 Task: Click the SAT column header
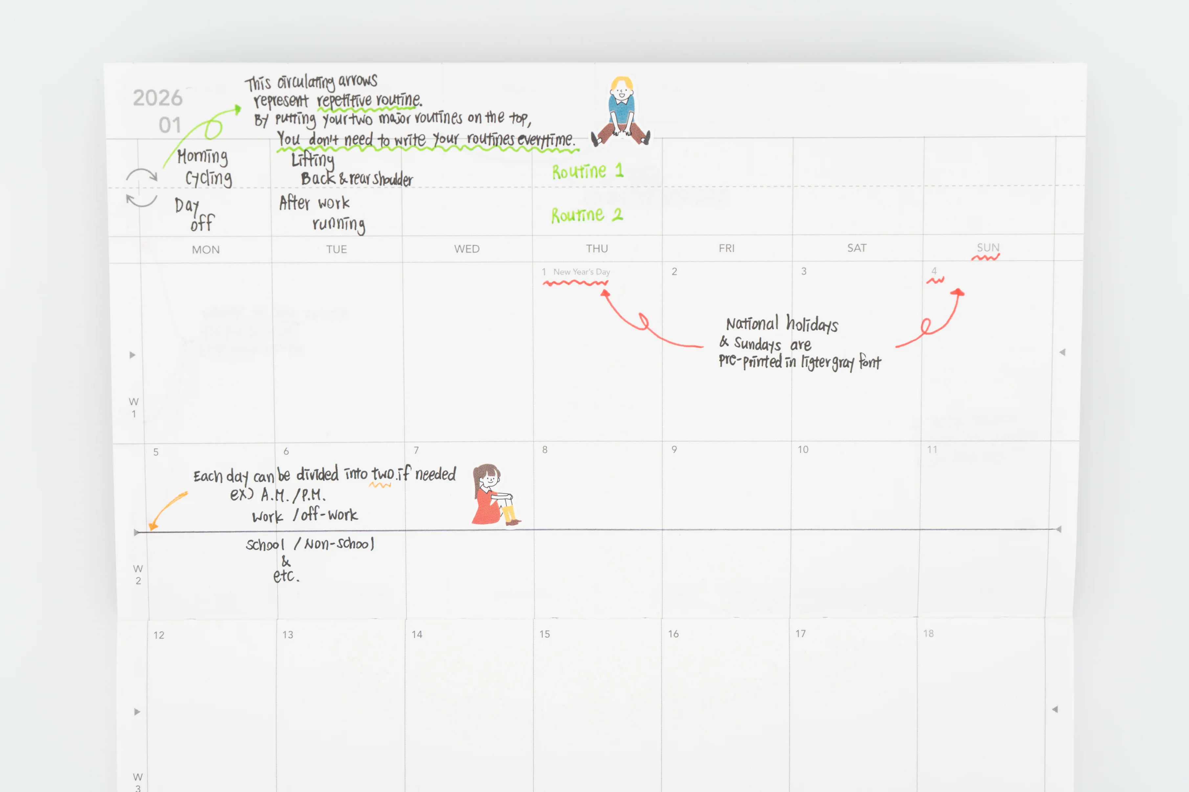(857, 247)
